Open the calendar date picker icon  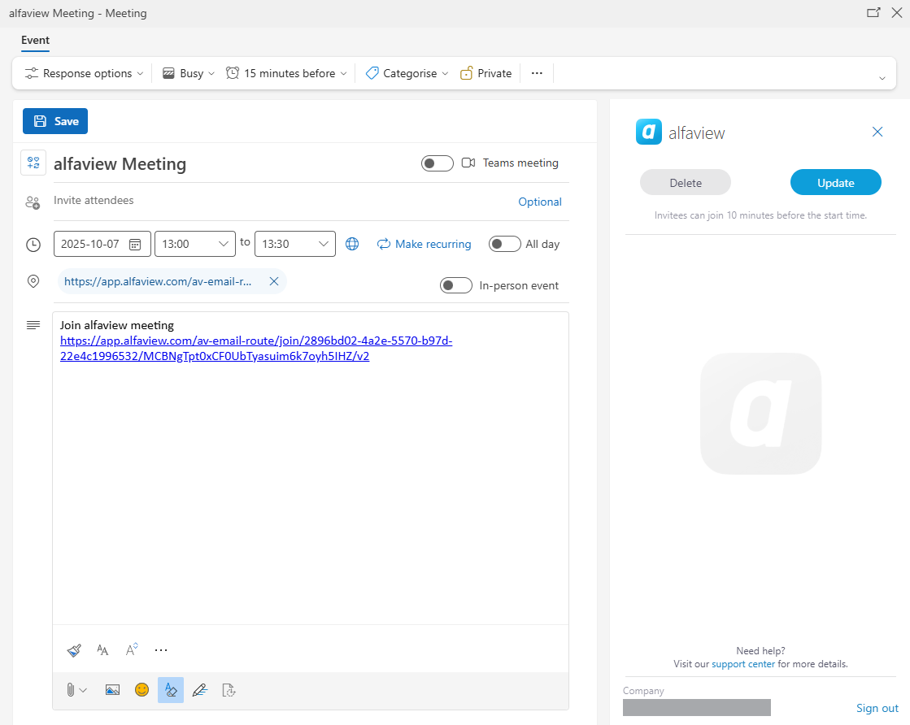coord(136,244)
